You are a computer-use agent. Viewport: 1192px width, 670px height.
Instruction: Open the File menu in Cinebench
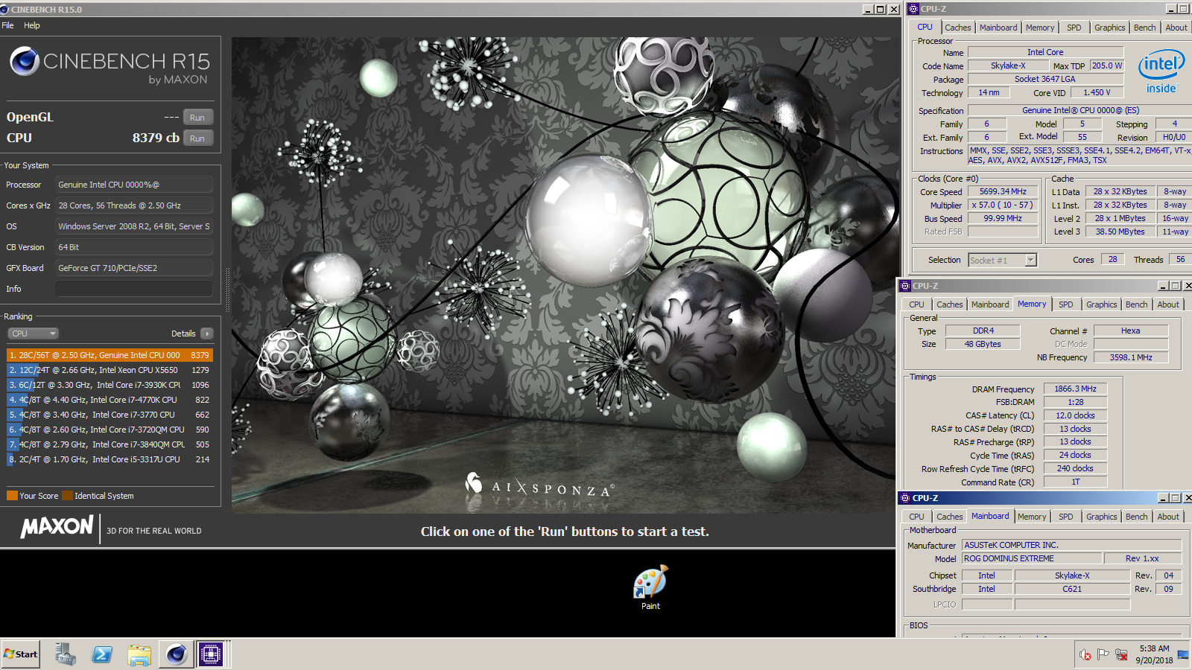point(7,25)
